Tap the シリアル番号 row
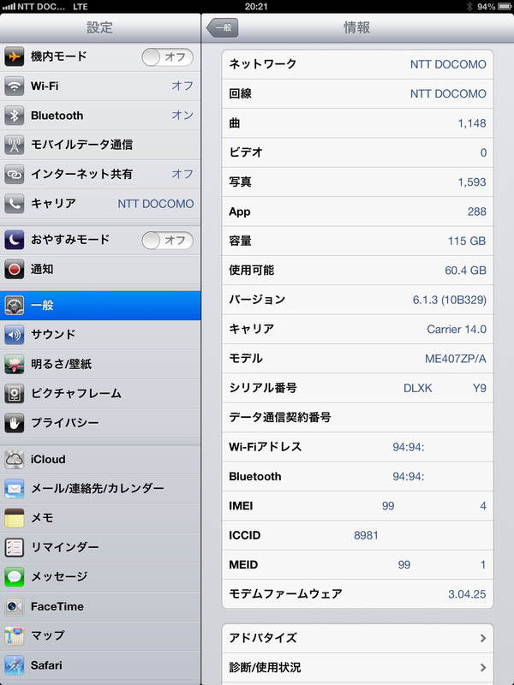This screenshot has width=514, height=685. point(357,388)
